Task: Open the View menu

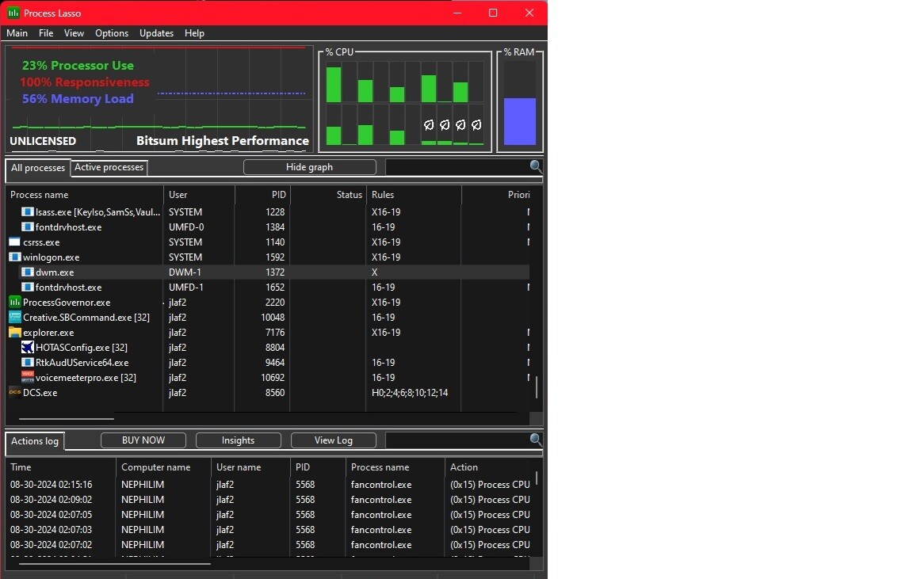Action: [x=74, y=33]
